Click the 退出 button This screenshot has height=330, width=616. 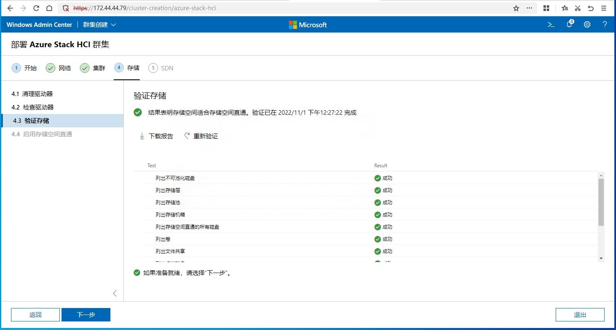580,315
